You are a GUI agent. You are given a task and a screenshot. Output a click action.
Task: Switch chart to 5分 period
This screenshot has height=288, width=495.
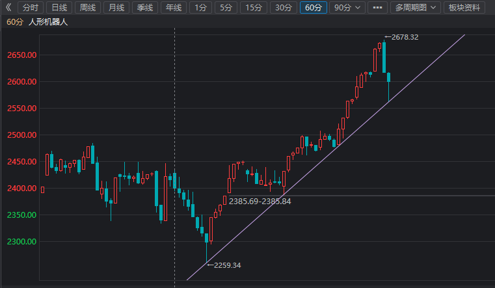(x=225, y=8)
